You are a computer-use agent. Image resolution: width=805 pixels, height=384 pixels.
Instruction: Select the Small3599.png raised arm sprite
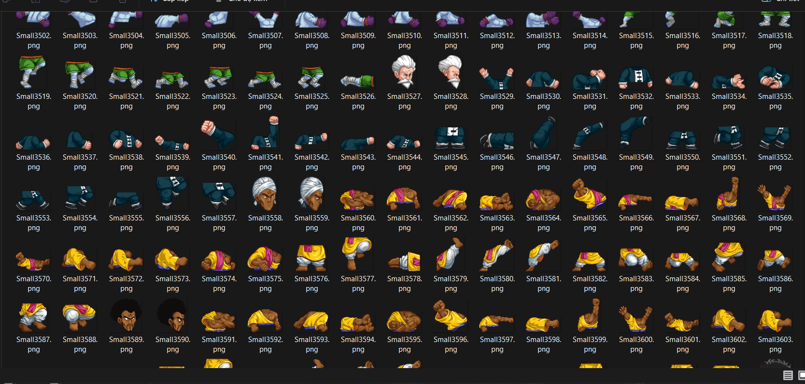click(x=590, y=315)
